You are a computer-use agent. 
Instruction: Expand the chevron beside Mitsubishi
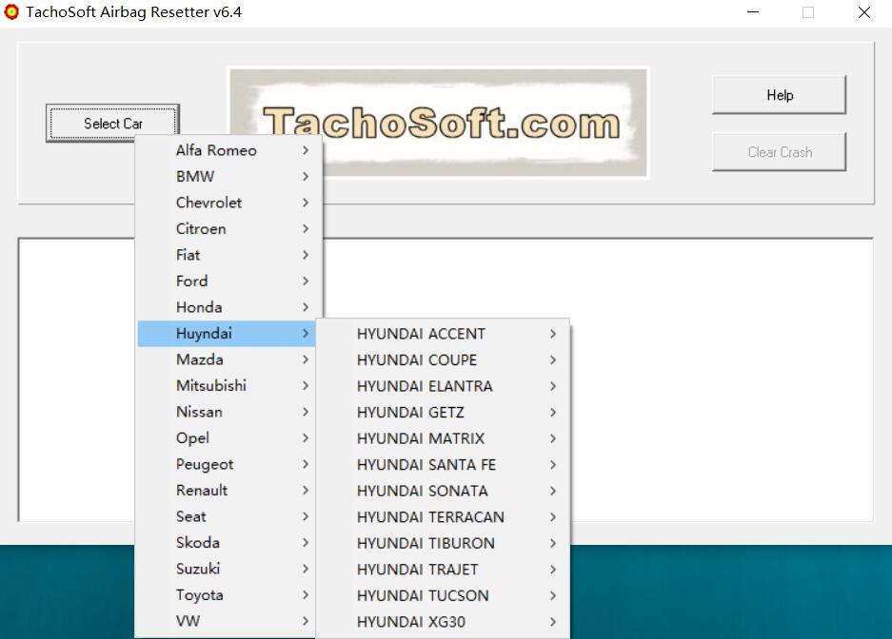tap(306, 386)
